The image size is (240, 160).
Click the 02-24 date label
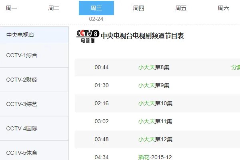coord(96,19)
